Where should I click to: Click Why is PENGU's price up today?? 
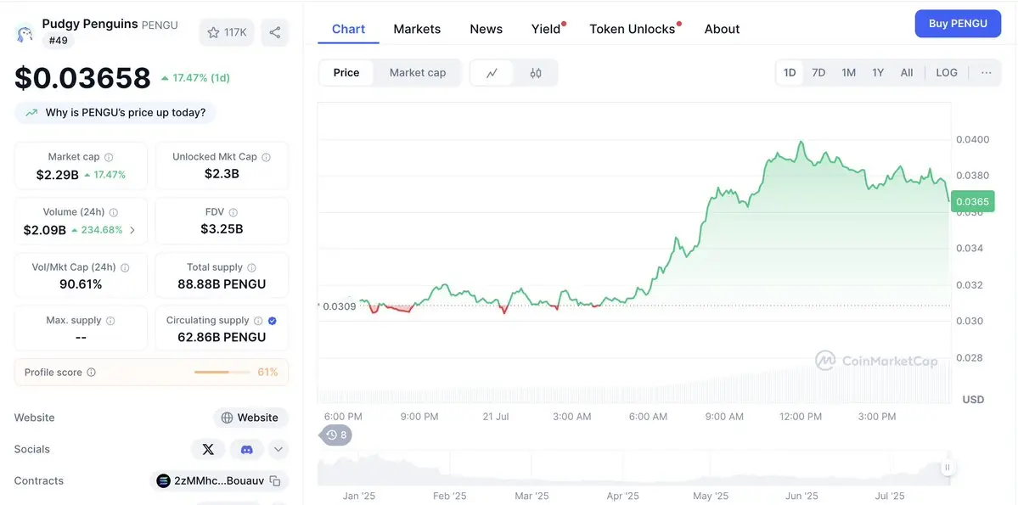tap(115, 113)
